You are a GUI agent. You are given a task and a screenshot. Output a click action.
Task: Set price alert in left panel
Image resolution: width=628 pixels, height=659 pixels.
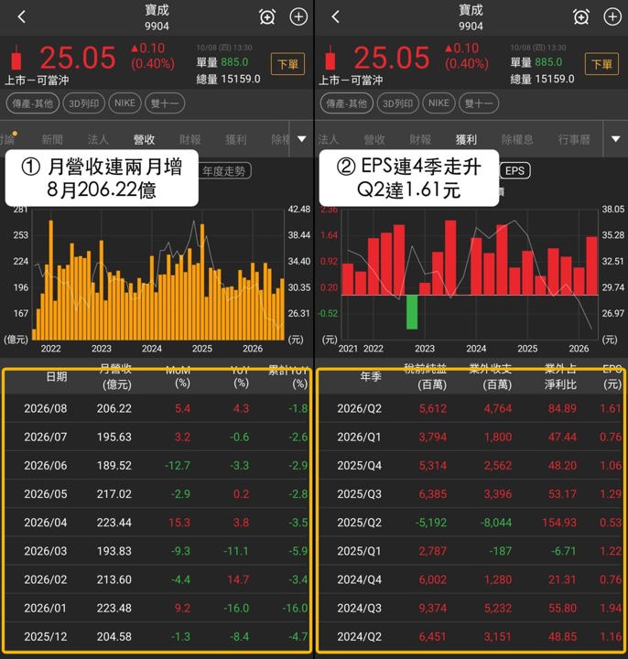coord(267,16)
